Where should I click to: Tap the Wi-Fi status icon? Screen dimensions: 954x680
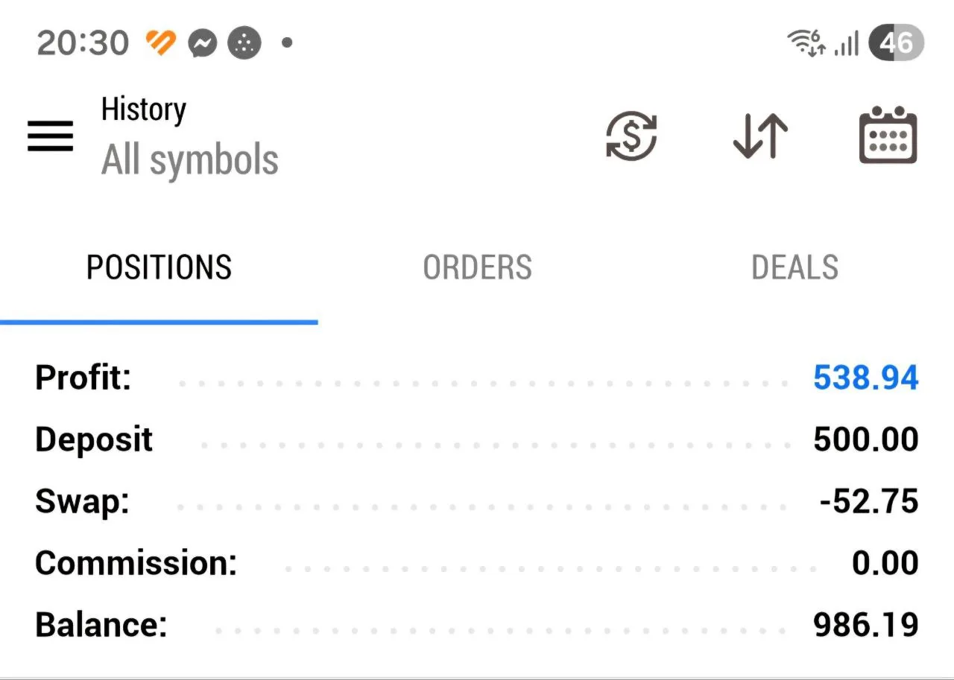click(x=806, y=43)
